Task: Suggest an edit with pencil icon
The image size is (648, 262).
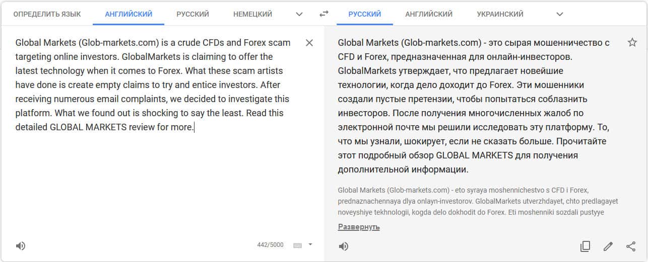Action: coord(608,246)
